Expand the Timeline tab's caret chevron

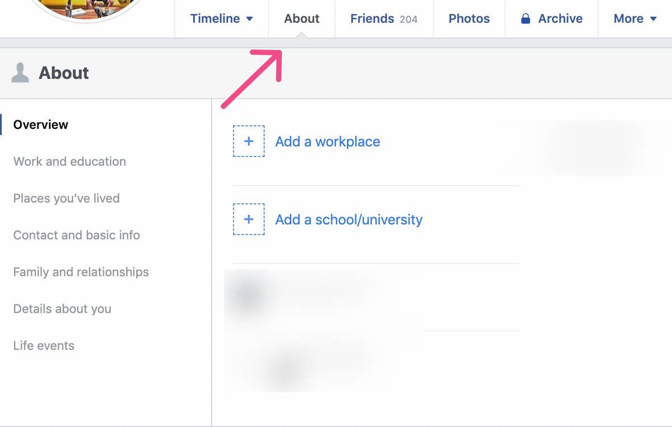click(250, 18)
